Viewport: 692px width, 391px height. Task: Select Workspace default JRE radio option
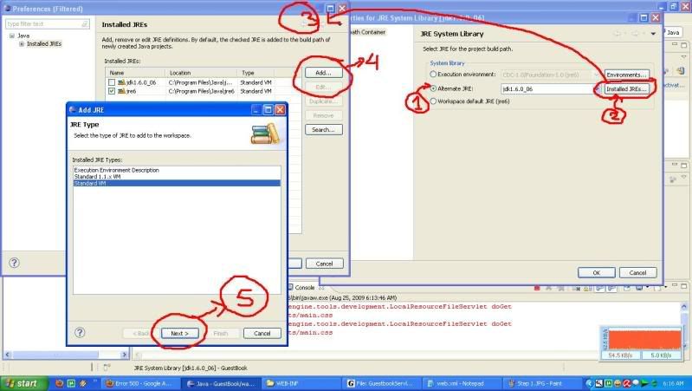pos(433,101)
